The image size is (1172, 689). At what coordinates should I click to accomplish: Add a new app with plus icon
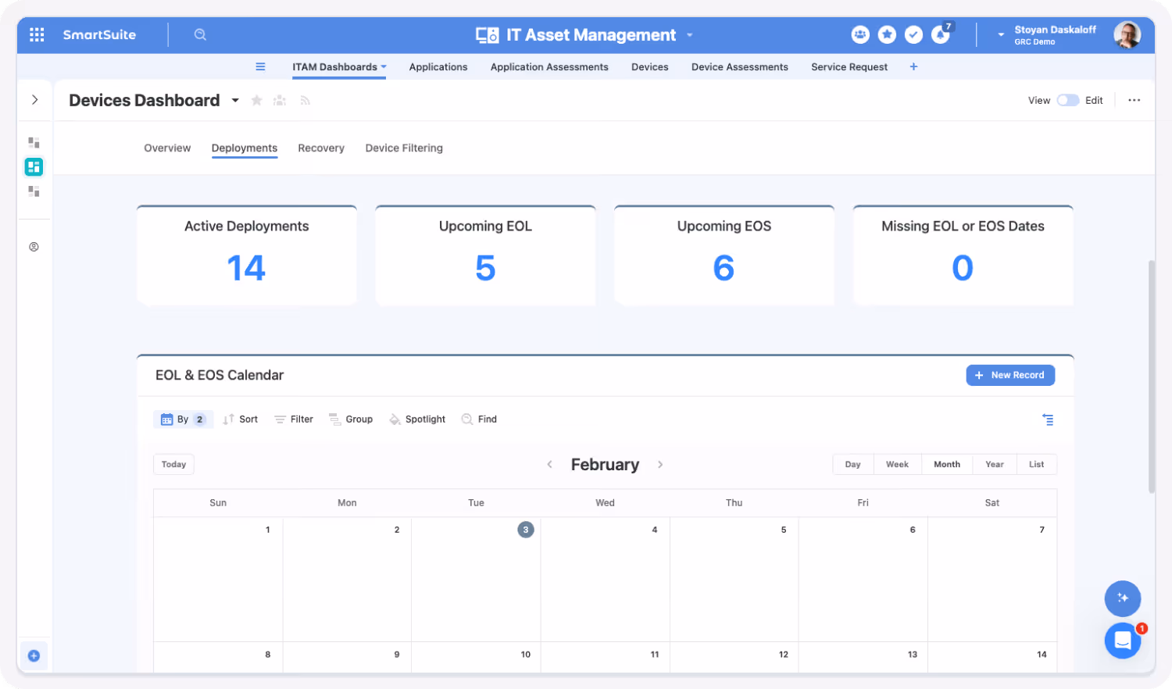pyautogui.click(x=913, y=67)
